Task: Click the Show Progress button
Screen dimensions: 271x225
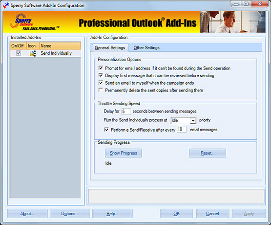Action: click(124, 153)
